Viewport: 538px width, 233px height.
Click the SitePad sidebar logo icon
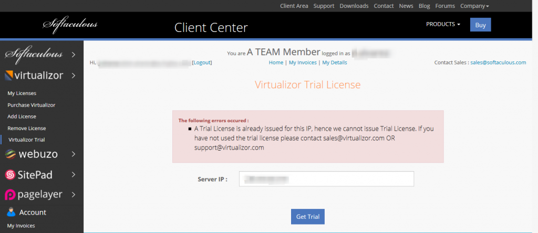tap(11, 175)
